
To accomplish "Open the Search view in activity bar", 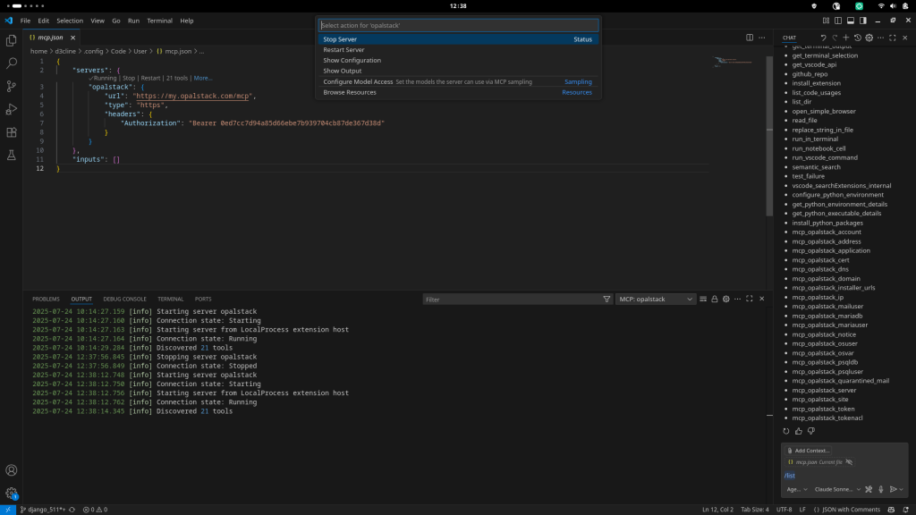I will [x=11, y=63].
